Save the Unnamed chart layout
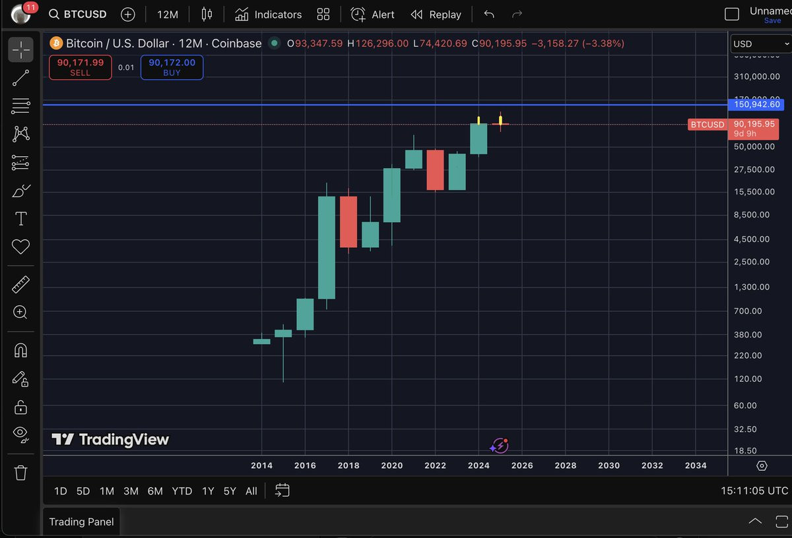 click(772, 20)
